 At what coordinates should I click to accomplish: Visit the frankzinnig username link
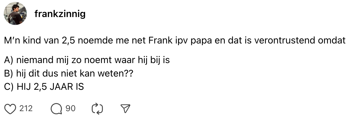(x=60, y=14)
